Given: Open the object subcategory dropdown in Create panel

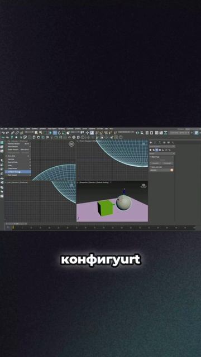Looking at the screenshot, I should [x=162, y=153].
